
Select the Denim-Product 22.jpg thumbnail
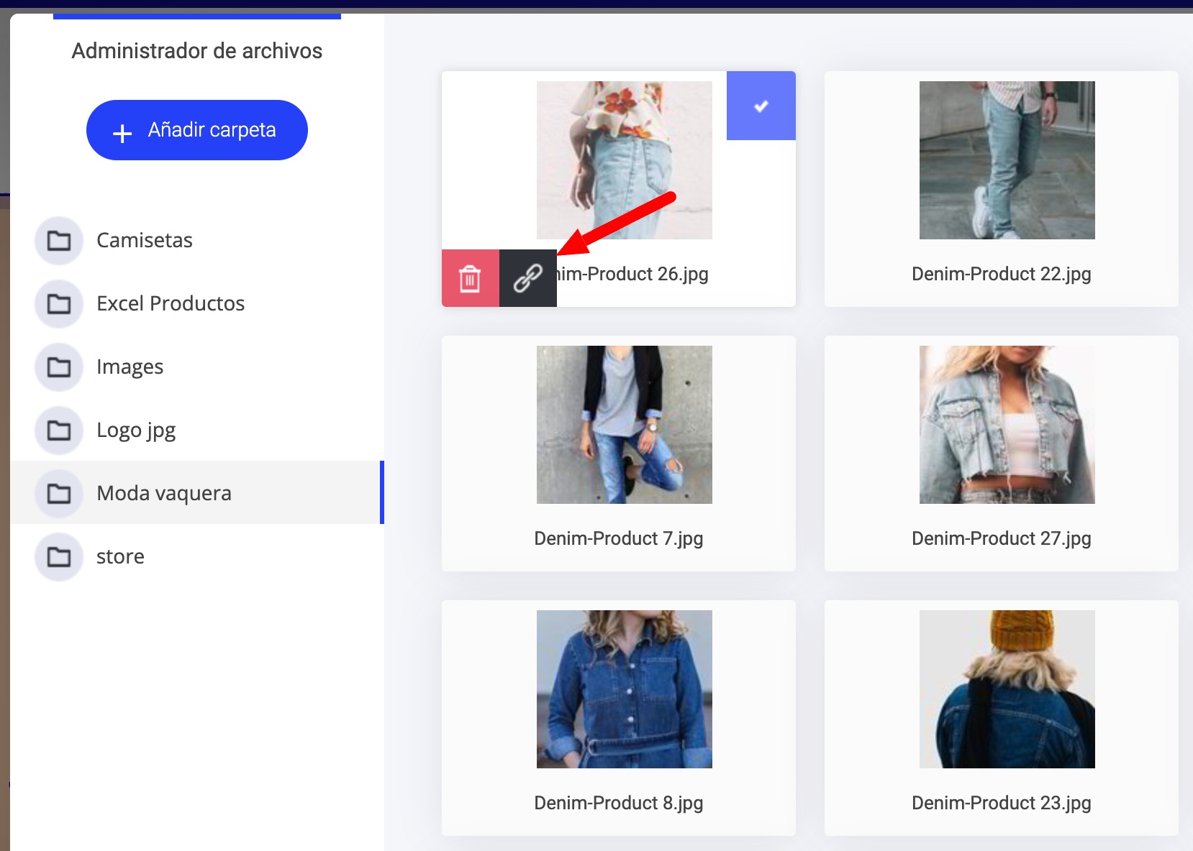click(x=1007, y=160)
